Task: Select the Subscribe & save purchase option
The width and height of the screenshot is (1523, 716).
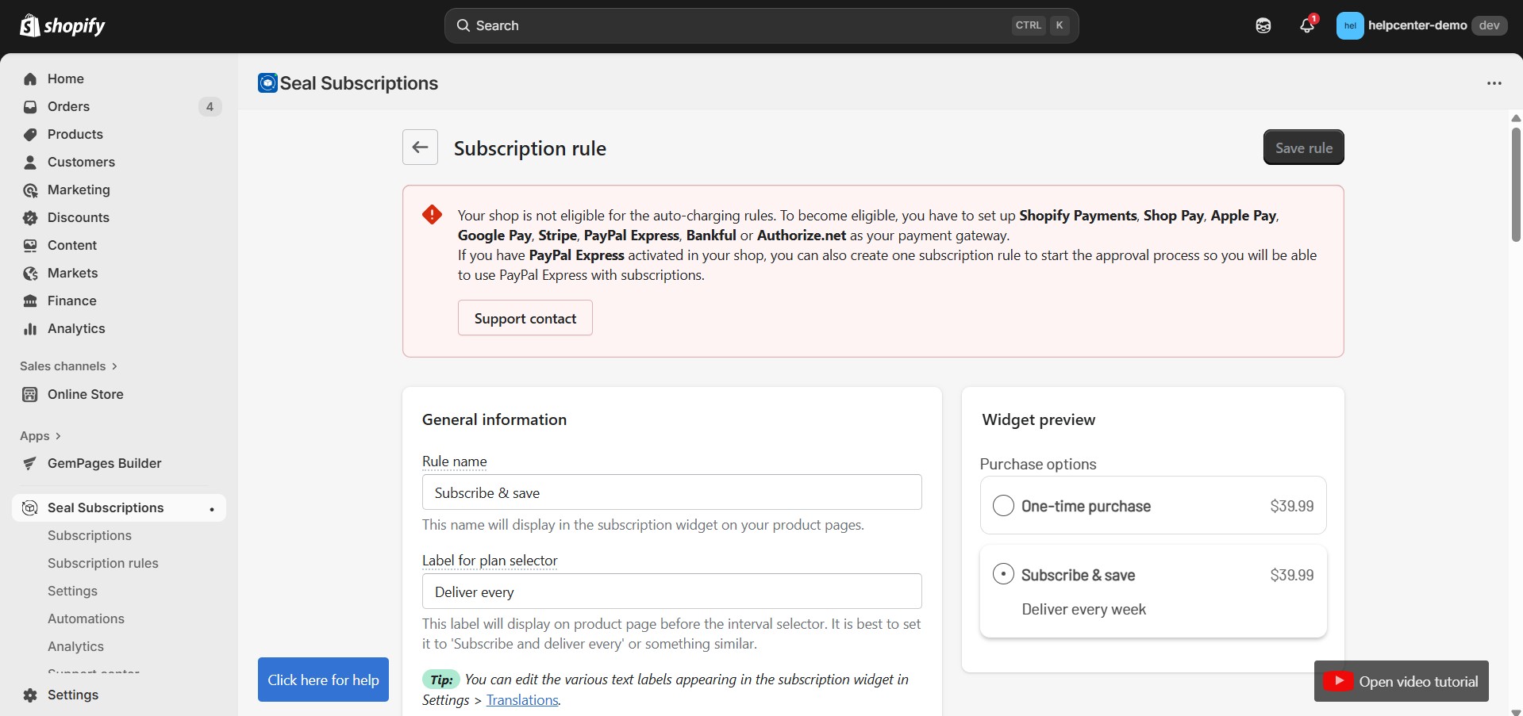Action: (1003, 573)
